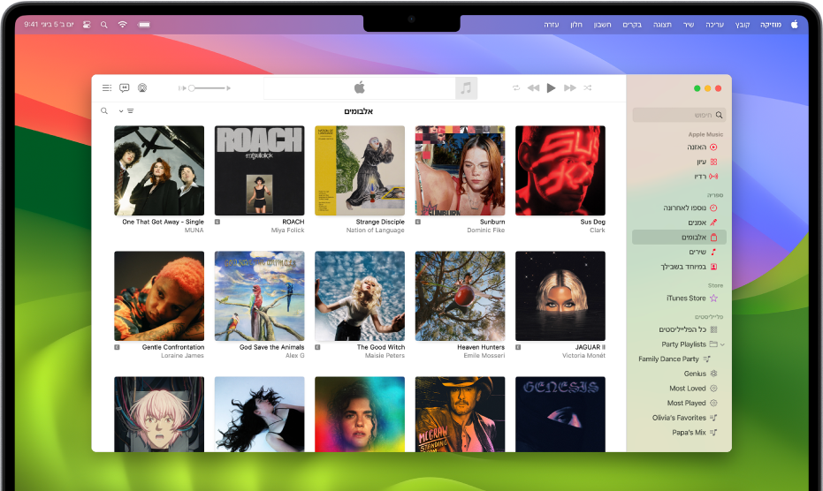This screenshot has height=491, width=823.
Task: Open the Sunburn album cover
Action: [x=460, y=170]
